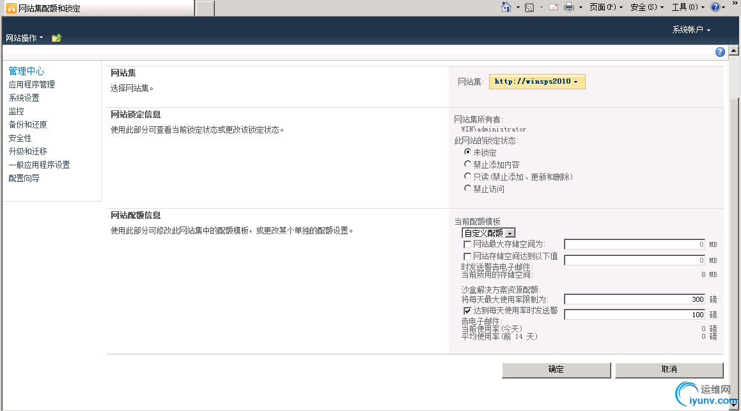Viewport: 741px width, 411px height.
Task: Click the storage warning MB input field
Action: (635, 260)
